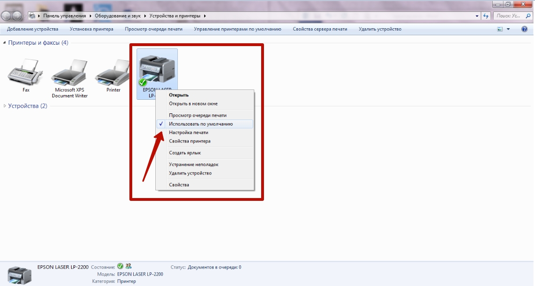Open the view options dropdown arrow
535x286 pixels.
[x=508, y=29]
